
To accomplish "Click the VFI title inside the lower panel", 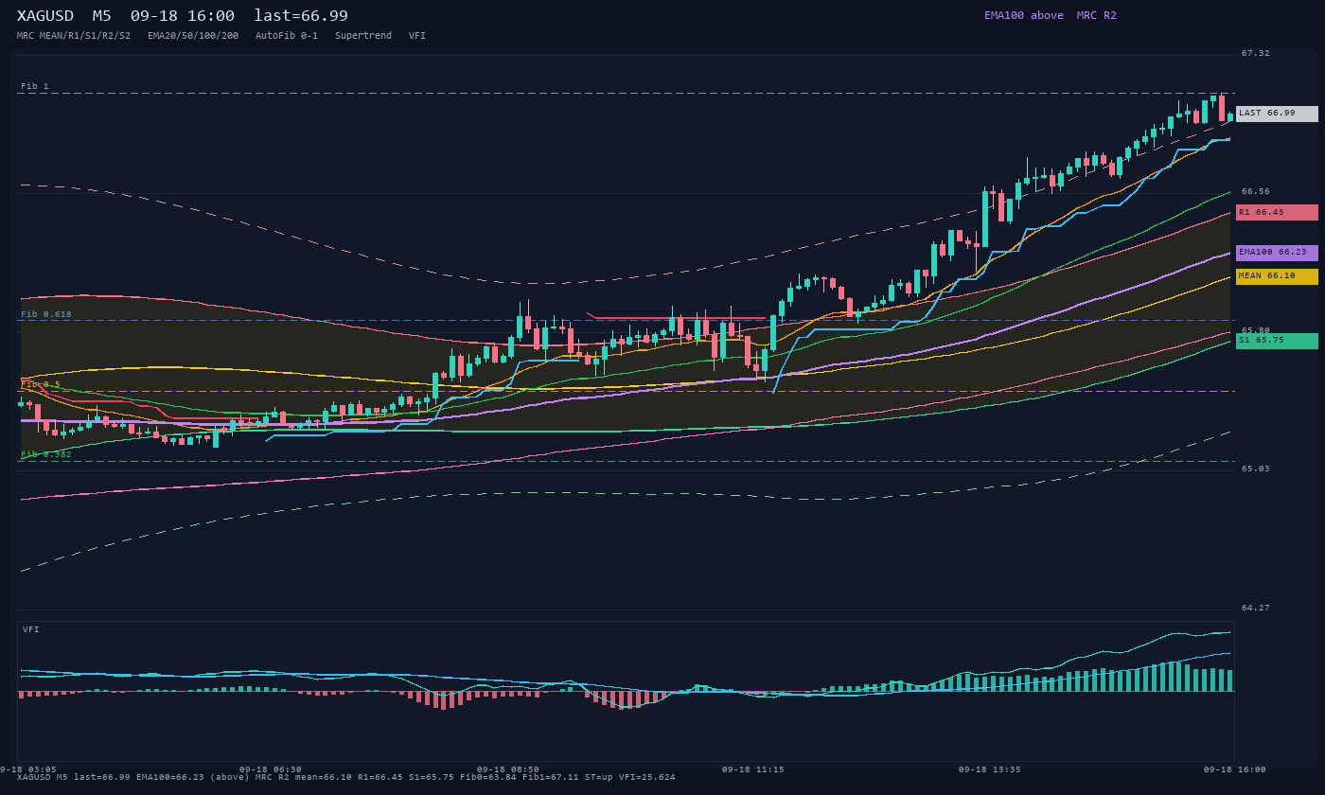I will tap(31, 629).
